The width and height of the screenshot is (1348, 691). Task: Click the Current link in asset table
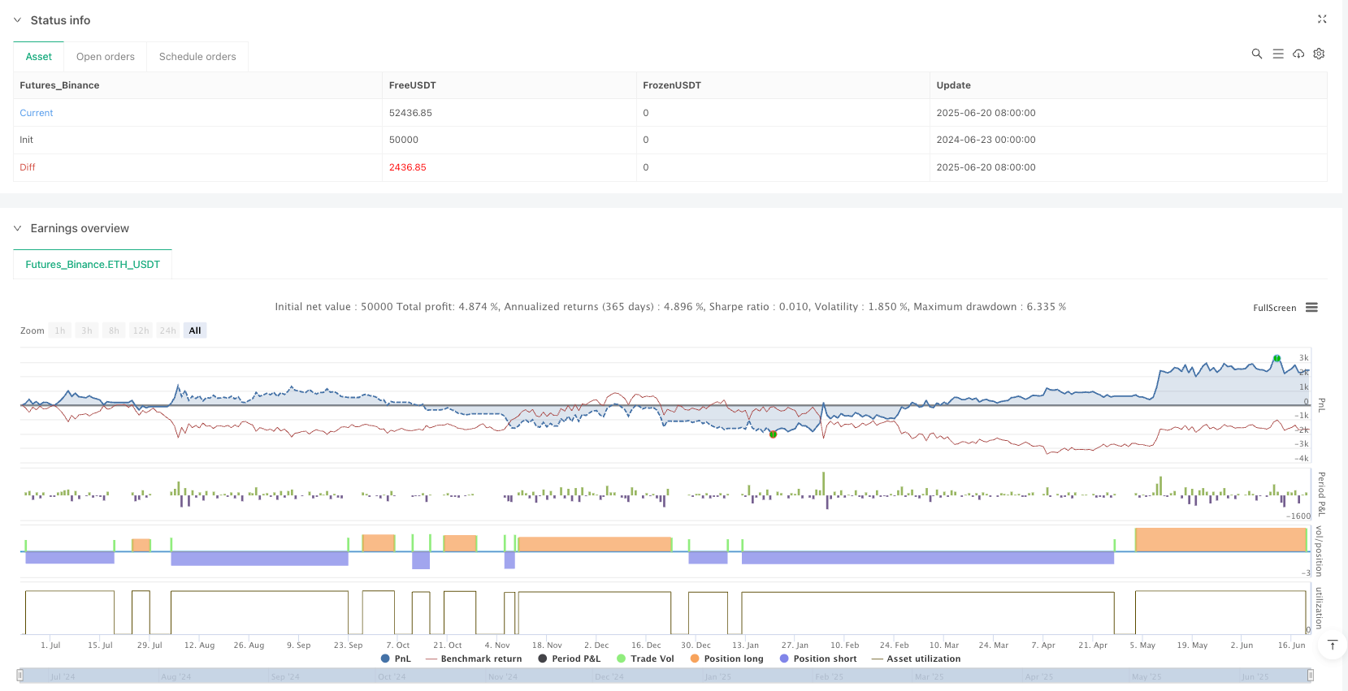(37, 113)
